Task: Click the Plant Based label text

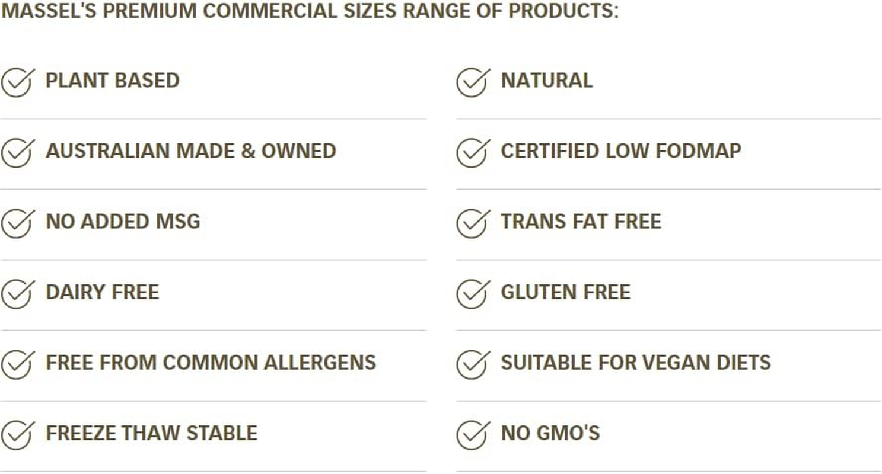Action: click(x=113, y=81)
